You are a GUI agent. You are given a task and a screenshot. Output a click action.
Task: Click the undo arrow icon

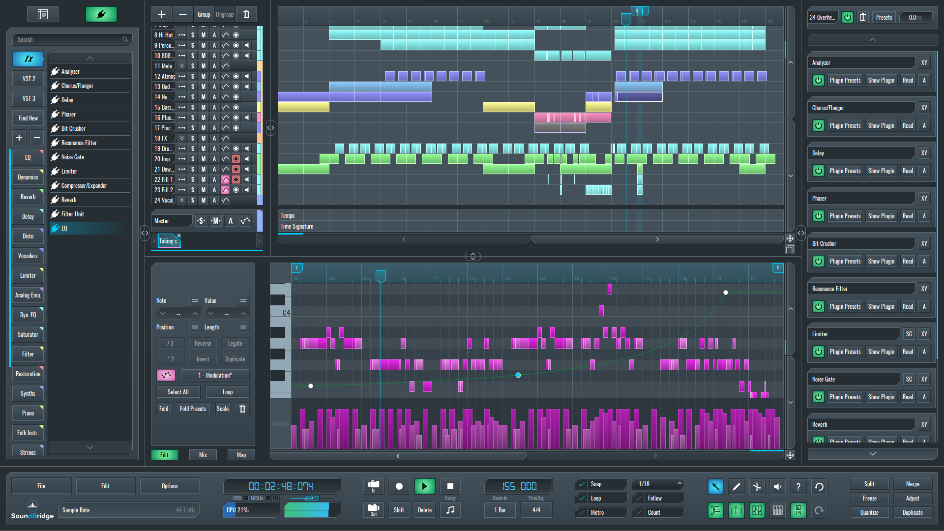819,487
